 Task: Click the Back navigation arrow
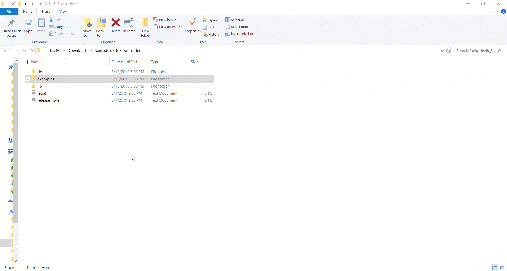coord(6,51)
